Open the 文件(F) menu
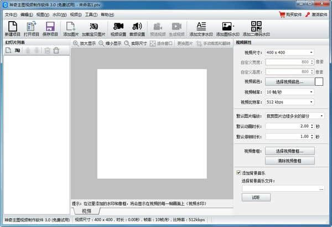332x227 pixels. (11, 14)
